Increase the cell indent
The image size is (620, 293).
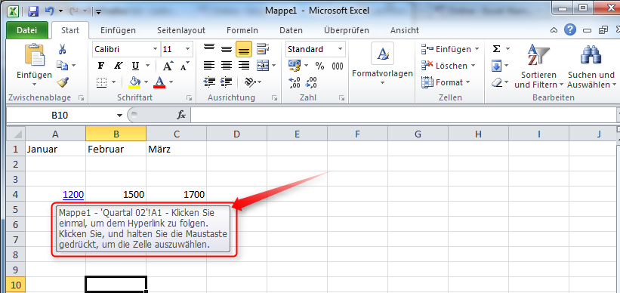coord(226,82)
